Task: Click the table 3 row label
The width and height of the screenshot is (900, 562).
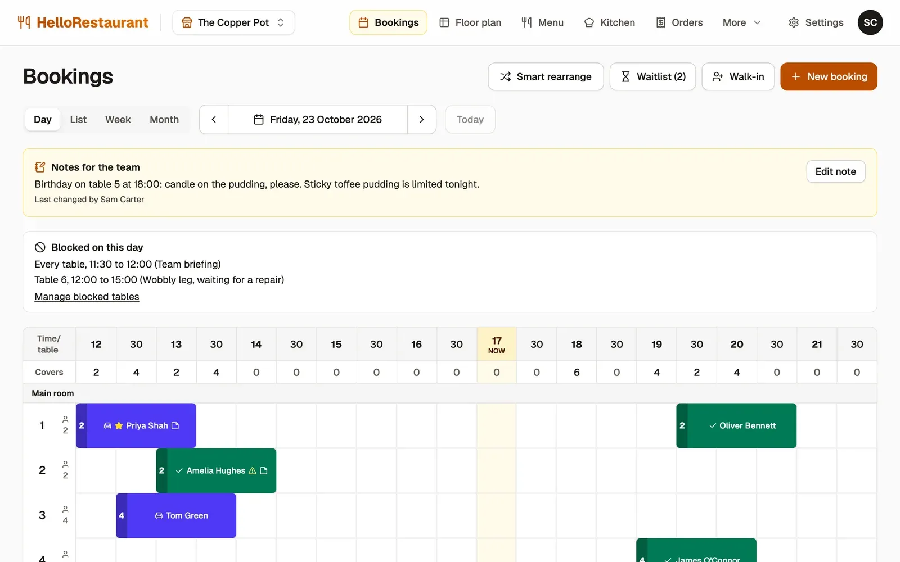Action: click(42, 515)
